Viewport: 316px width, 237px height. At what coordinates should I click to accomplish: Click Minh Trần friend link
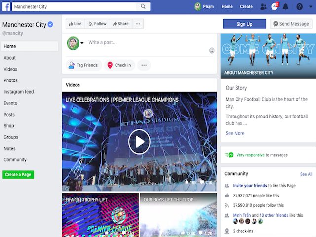point(242,215)
